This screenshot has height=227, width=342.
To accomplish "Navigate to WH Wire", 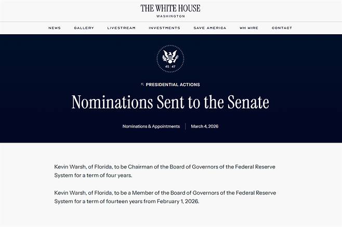I will point(249,28).
